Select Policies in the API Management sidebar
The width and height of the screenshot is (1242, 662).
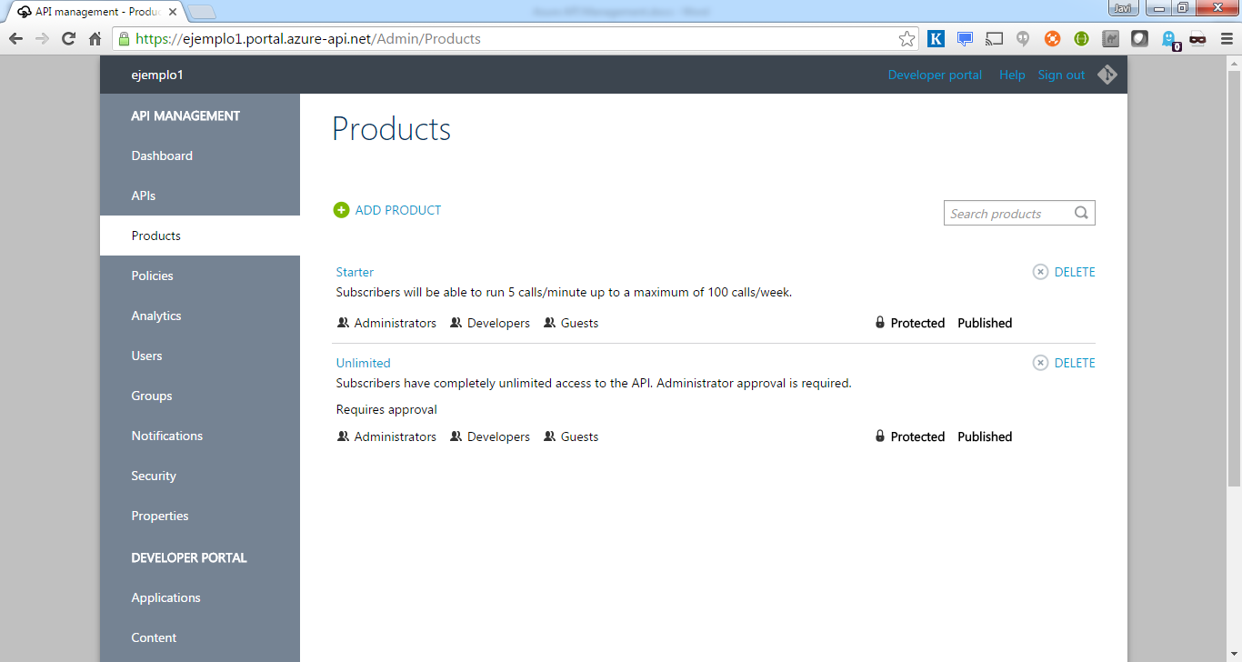(152, 275)
